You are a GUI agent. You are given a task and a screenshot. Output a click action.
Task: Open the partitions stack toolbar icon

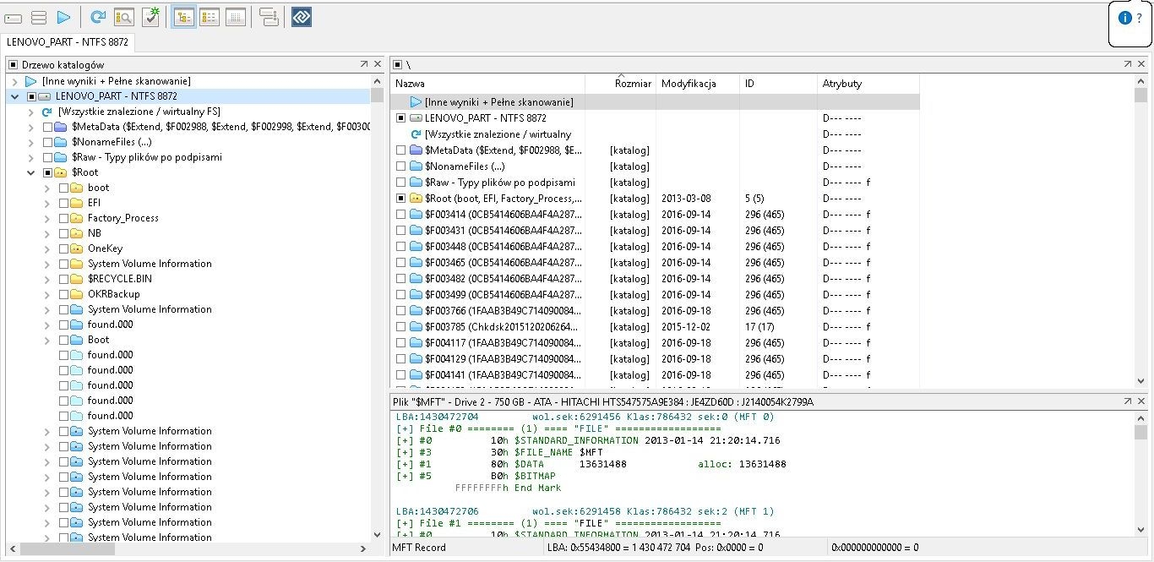click(38, 17)
